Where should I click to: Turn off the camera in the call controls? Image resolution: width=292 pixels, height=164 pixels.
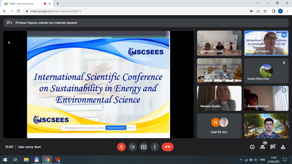coord(132,147)
